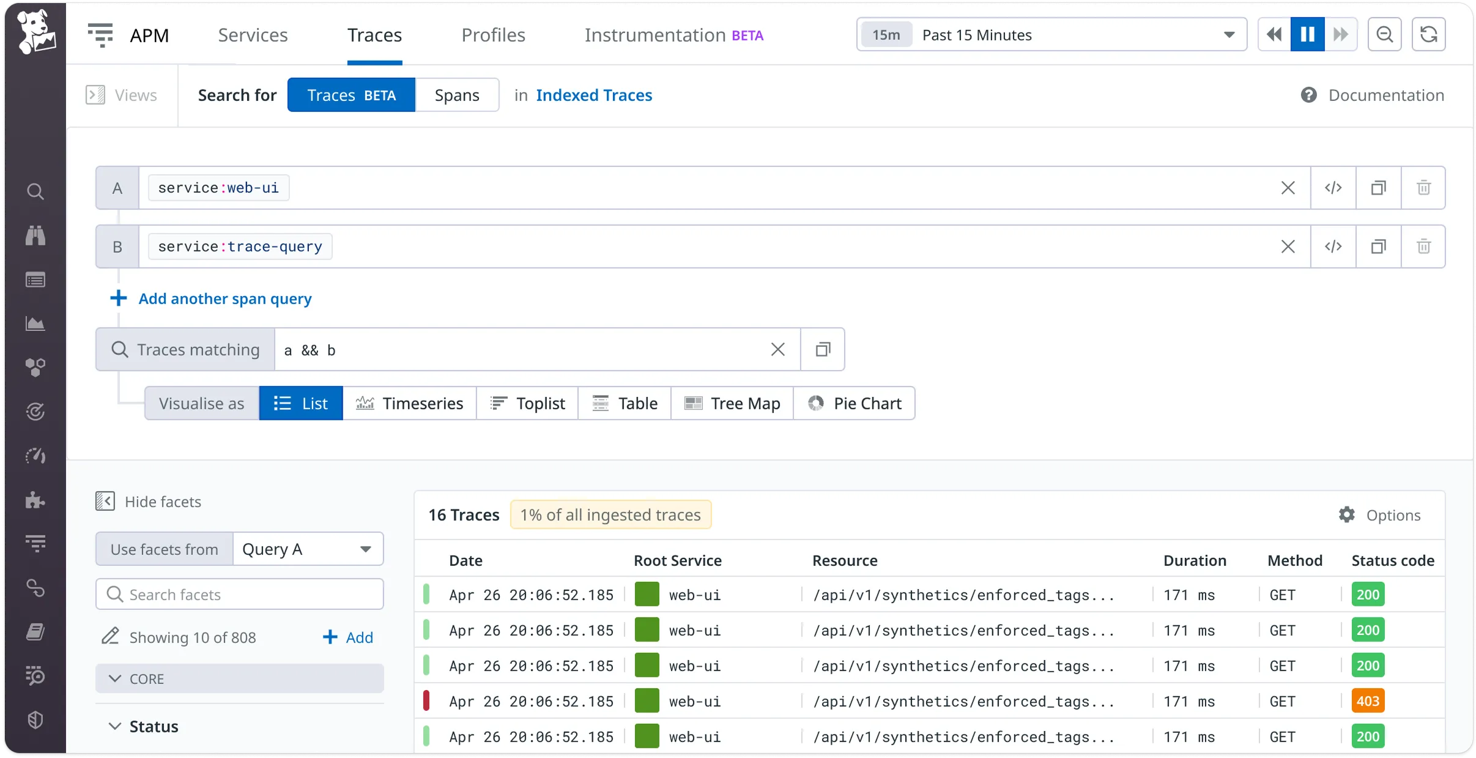Open the integrations puzzle-piece icon
1476x758 pixels.
pos(35,500)
